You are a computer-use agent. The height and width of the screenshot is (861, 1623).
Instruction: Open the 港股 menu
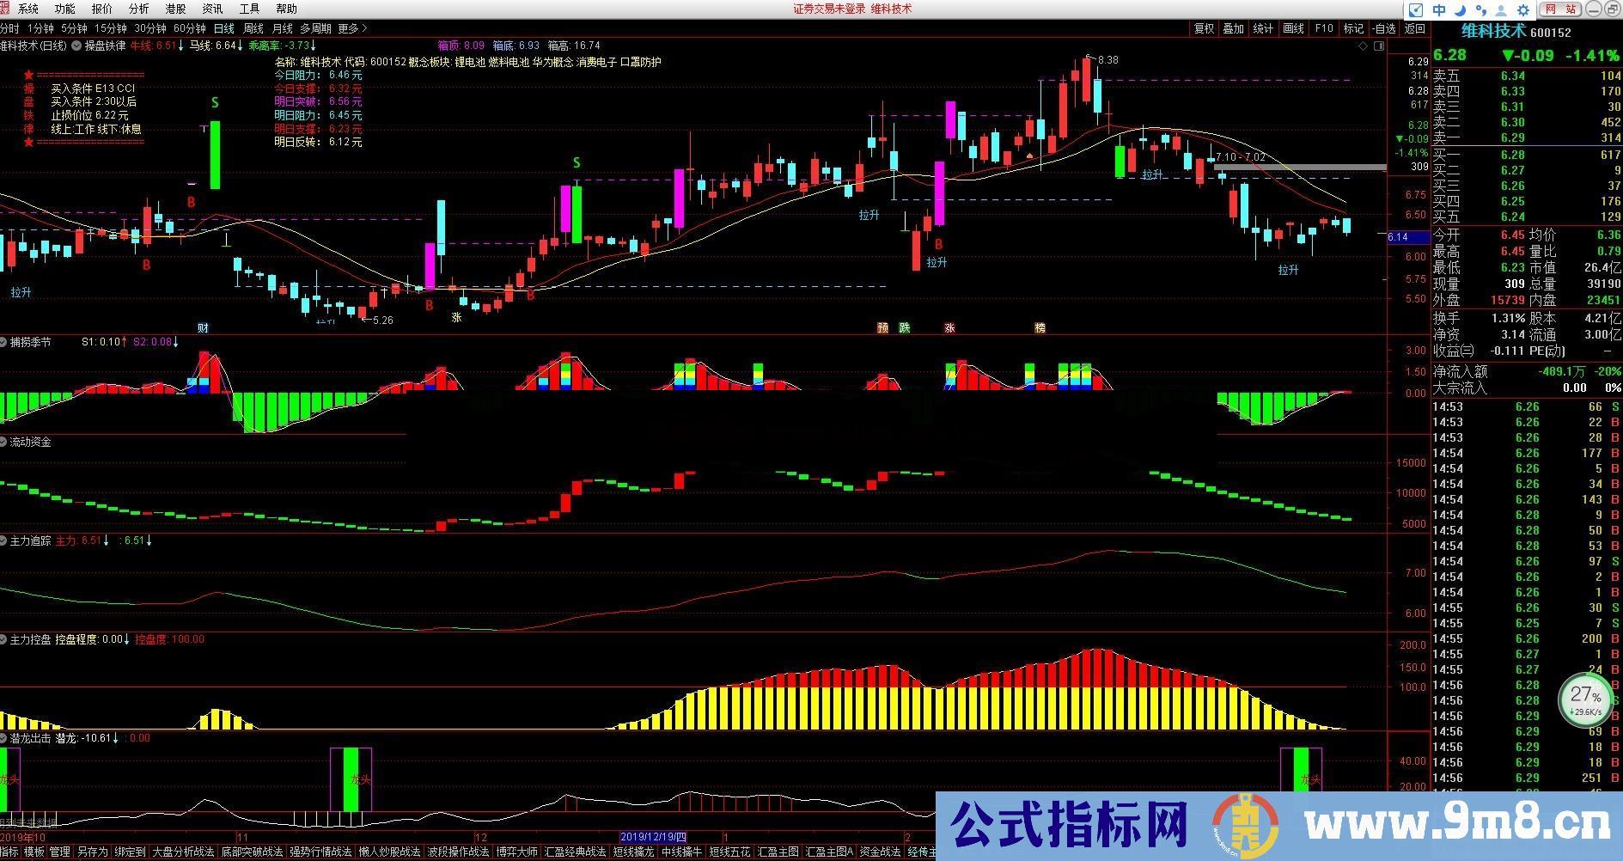tap(175, 9)
